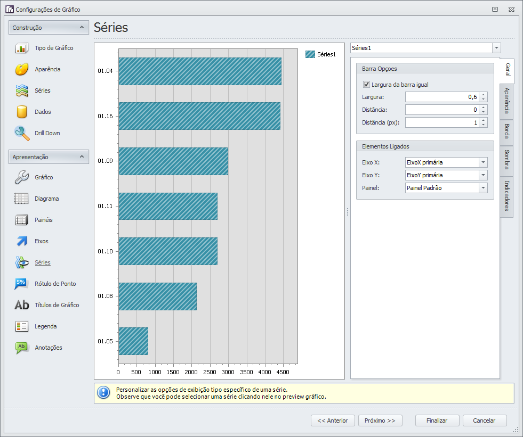Open the Legenda page link
Screen dimensions: 523x437
46,326
